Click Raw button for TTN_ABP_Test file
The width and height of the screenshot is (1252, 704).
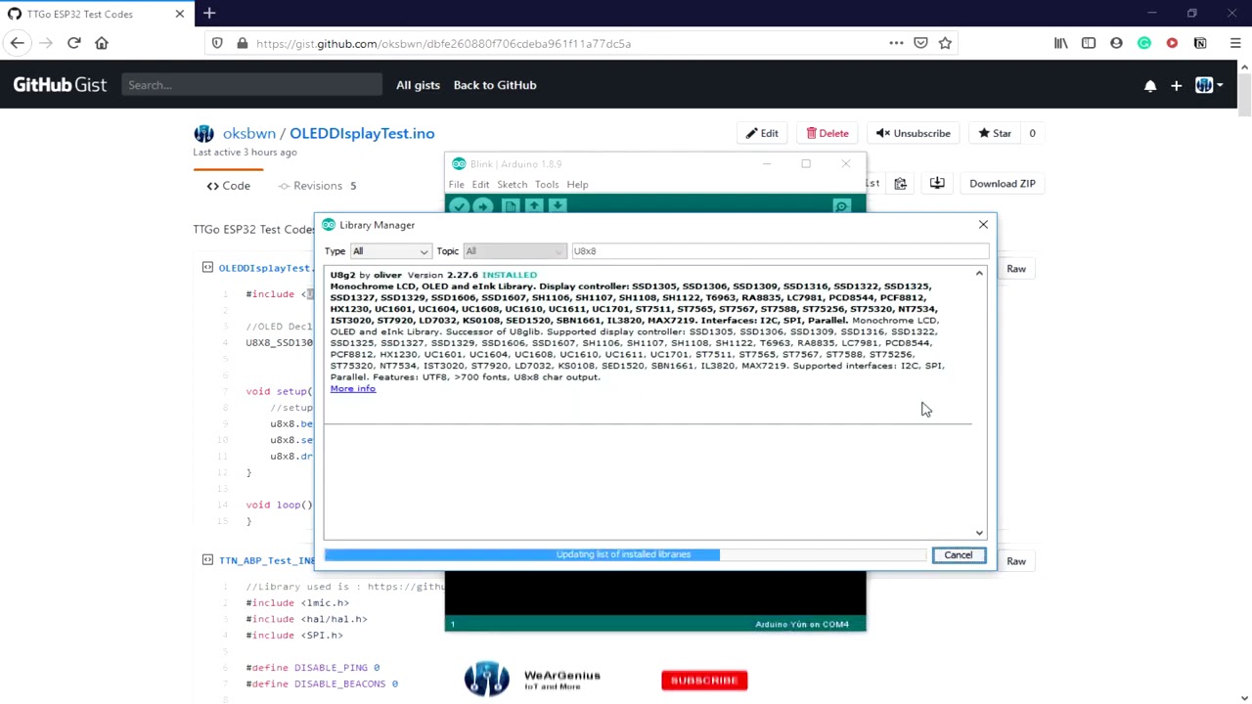coord(1016,561)
